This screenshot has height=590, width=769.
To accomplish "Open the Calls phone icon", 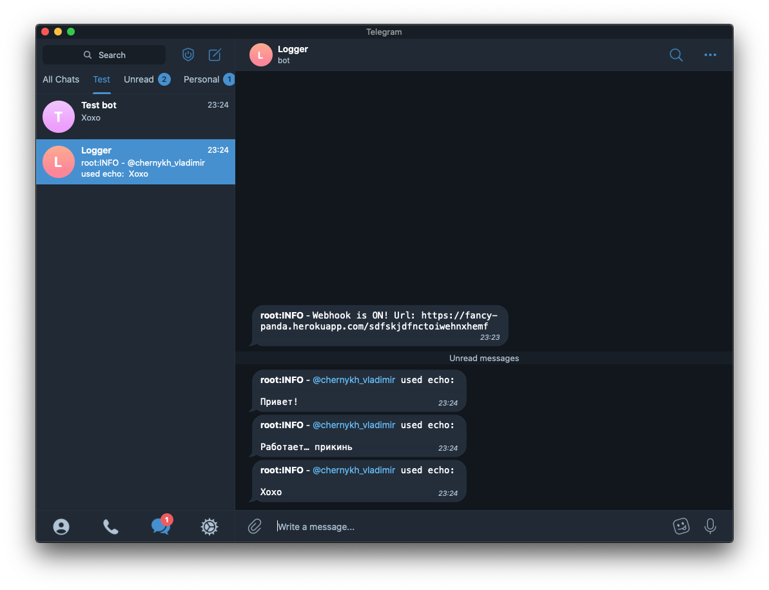I will coord(111,527).
